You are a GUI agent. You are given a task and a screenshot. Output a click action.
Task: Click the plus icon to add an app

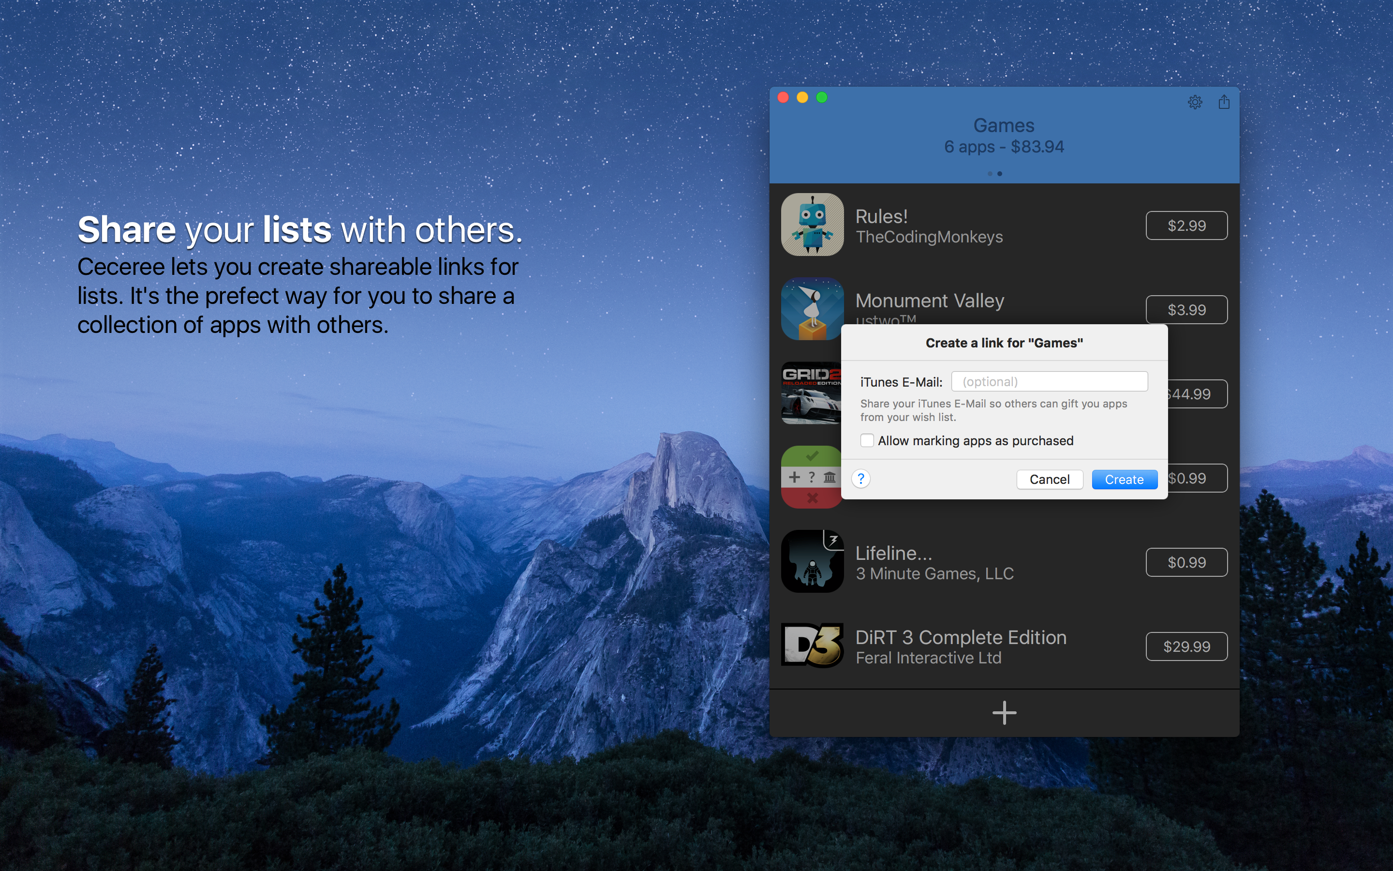click(x=1004, y=713)
